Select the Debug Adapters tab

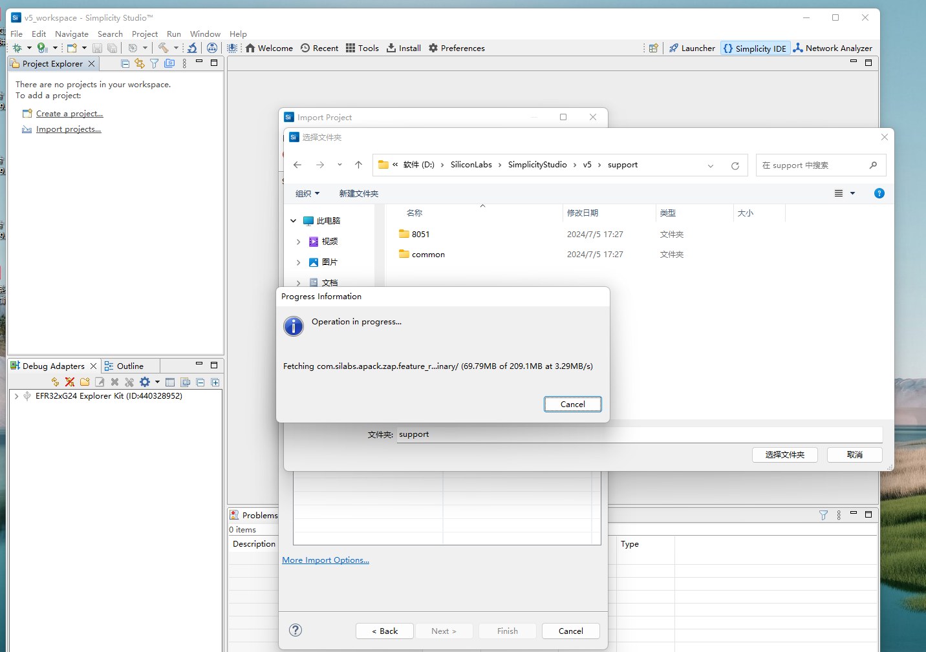tap(54, 366)
